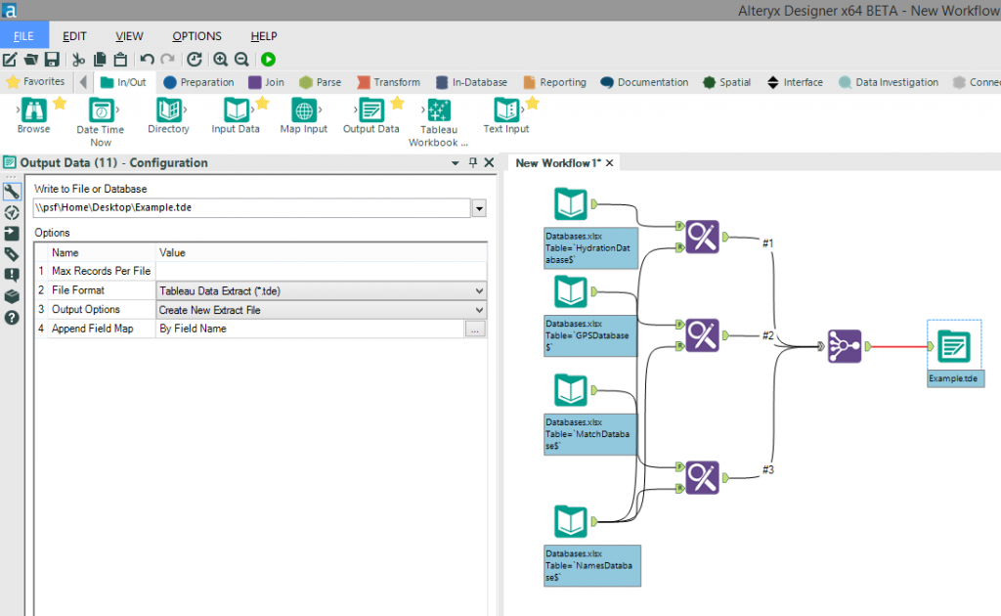Switch to the Parse tool category

click(320, 82)
